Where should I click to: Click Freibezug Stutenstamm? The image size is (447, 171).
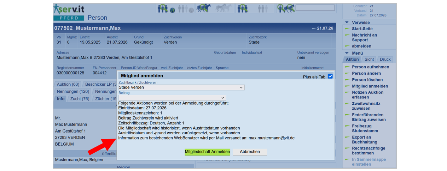click(365, 128)
